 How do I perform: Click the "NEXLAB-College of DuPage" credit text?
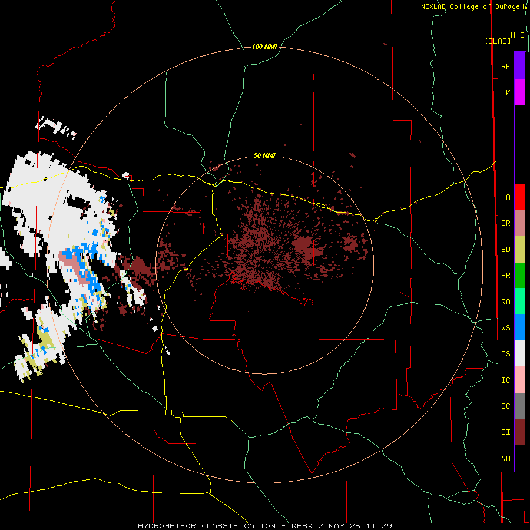(x=470, y=6)
